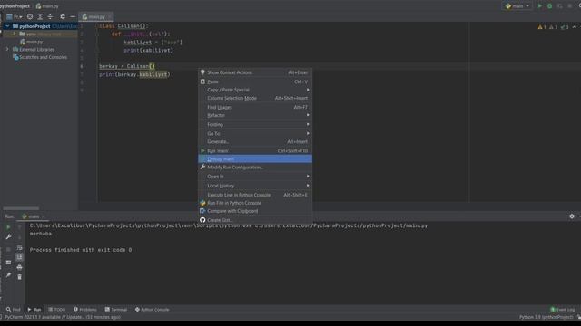Open Run panel settings gear
Screen dimensions: 581x326
tap(572, 216)
